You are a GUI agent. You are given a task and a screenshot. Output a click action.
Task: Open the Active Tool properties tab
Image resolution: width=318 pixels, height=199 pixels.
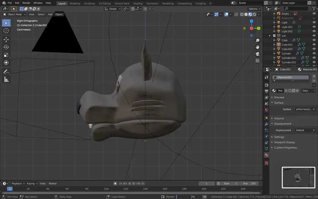(266, 77)
